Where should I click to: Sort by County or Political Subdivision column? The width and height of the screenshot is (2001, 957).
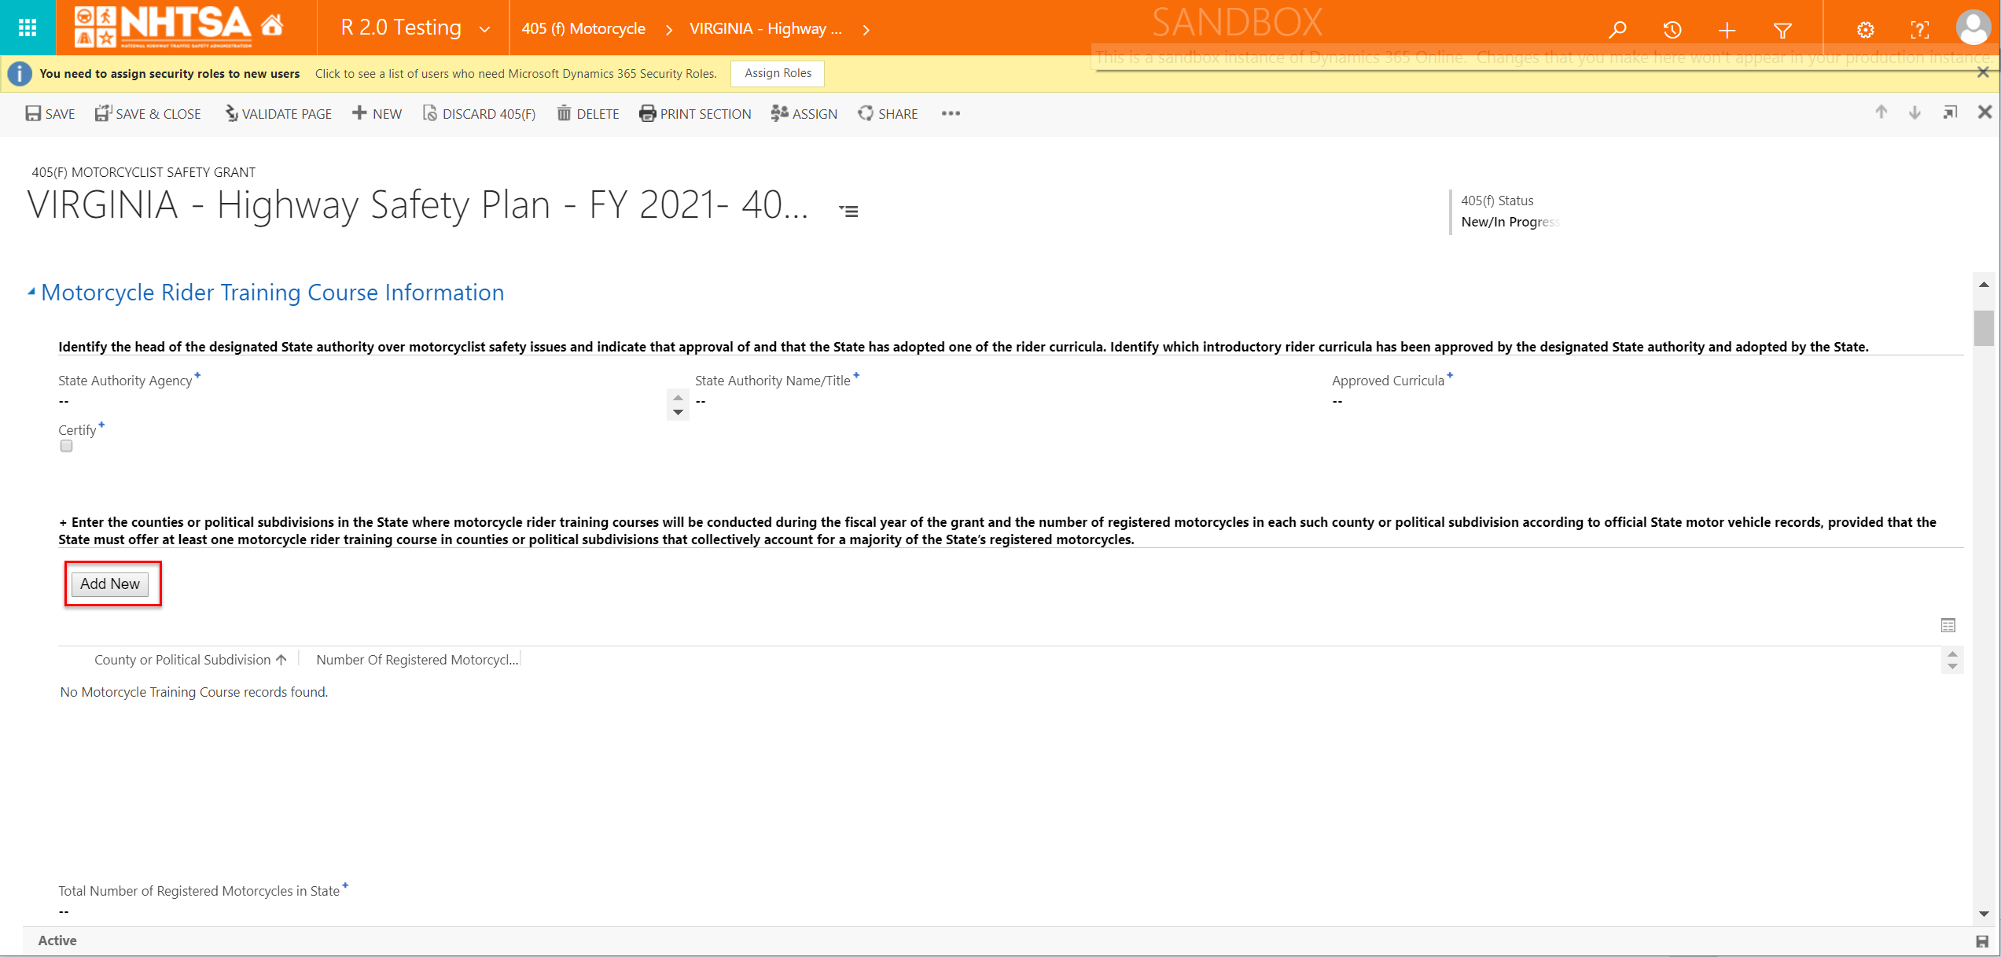point(182,660)
